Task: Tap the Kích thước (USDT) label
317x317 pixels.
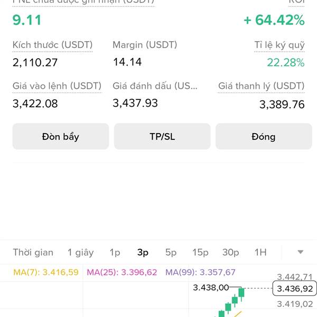Action: click(52, 45)
